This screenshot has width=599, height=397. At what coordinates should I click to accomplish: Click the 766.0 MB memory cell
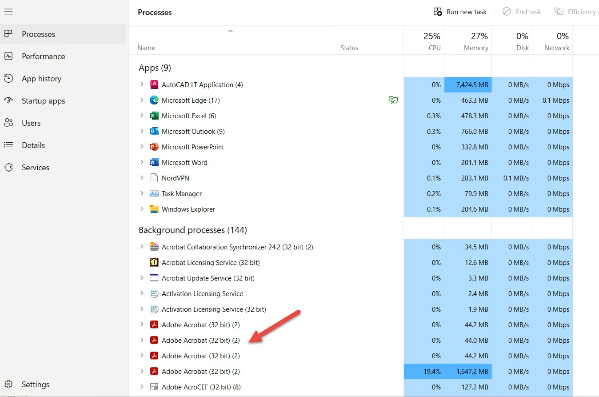pos(468,131)
